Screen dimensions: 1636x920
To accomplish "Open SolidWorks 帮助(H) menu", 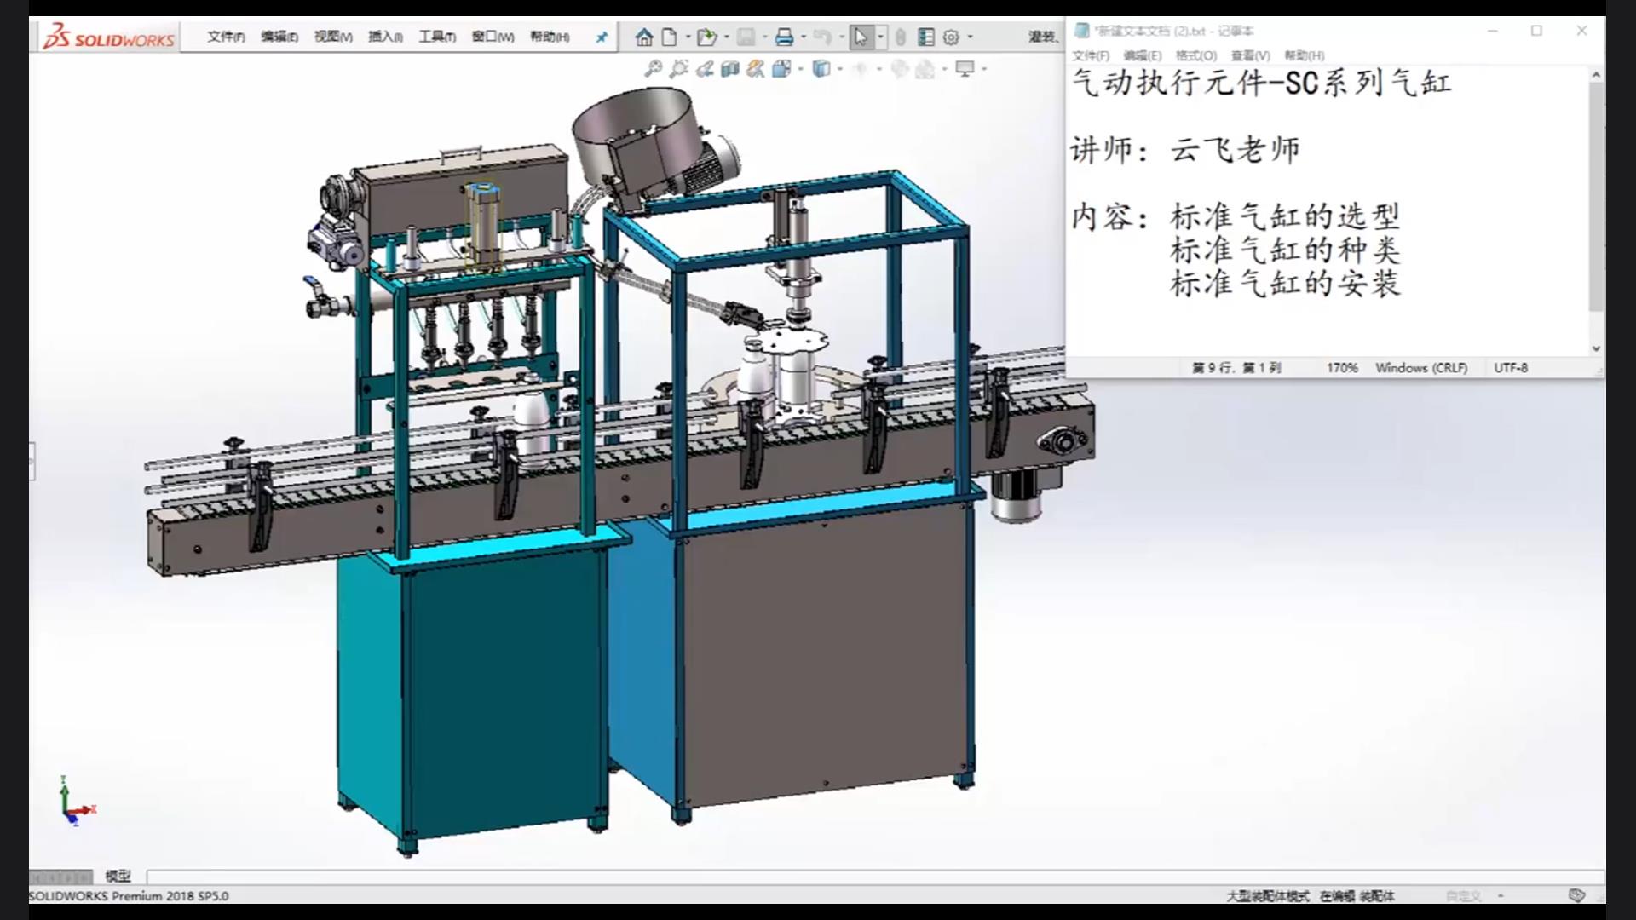I will point(550,37).
